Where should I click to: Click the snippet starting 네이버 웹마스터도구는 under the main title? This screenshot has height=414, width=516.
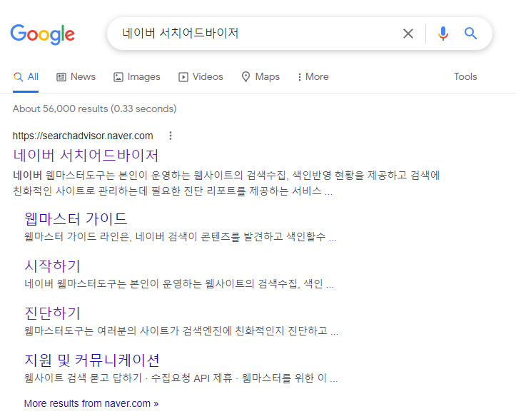click(226, 183)
